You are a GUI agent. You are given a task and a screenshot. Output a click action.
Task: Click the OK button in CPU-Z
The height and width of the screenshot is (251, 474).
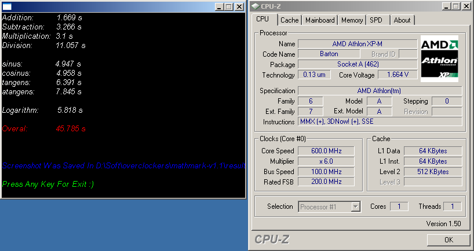click(x=449, y=240)
